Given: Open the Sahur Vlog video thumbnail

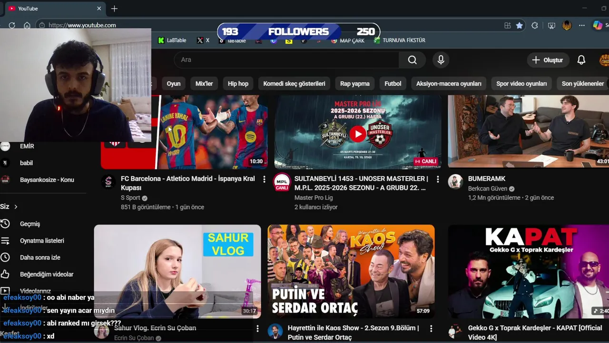Looking at the screenshot, I should coord(177,272).
